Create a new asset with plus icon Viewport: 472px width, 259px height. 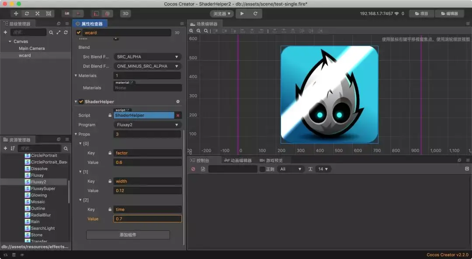tap(5, 148)
